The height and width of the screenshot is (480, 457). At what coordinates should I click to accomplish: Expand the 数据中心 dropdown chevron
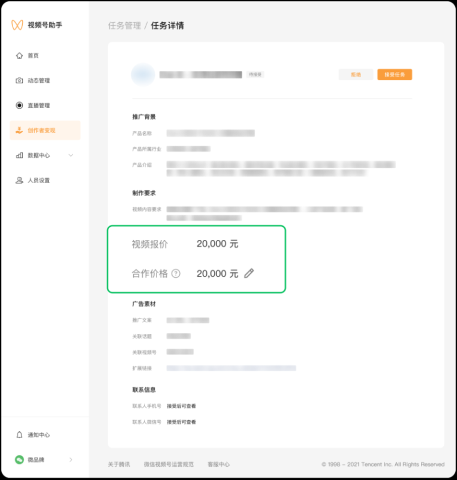(x=71, y=155)
